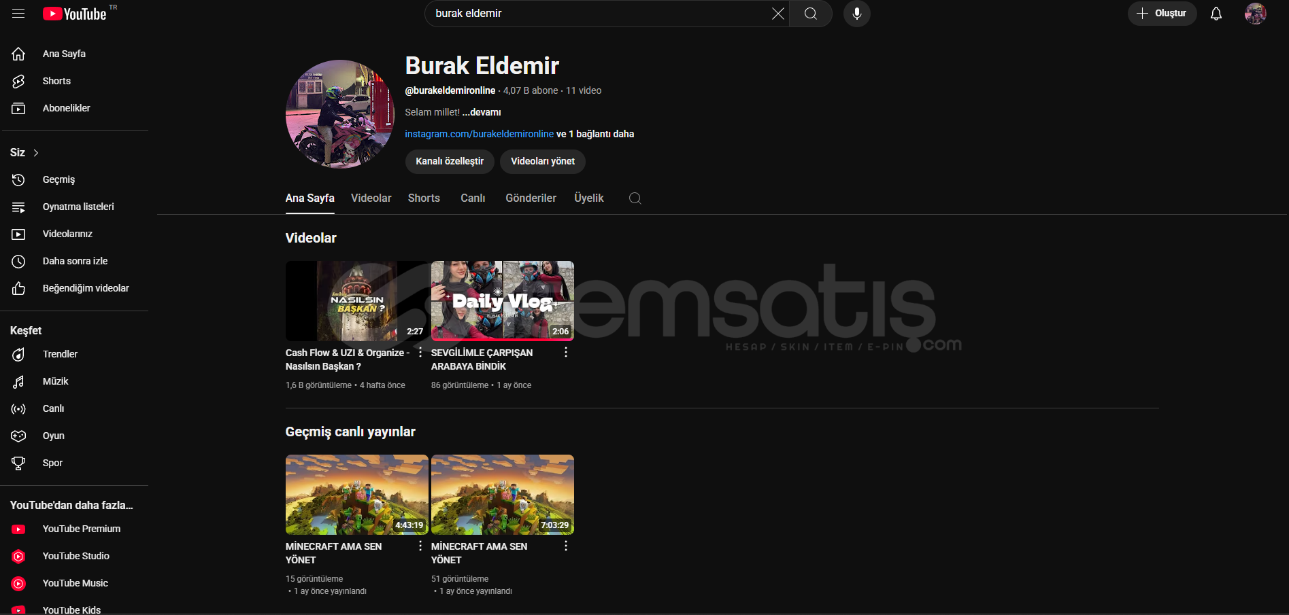Click the Oynatma listeleri playlist icon
The width and height of the screenshot is (1289, 615).
pos(18,207)
